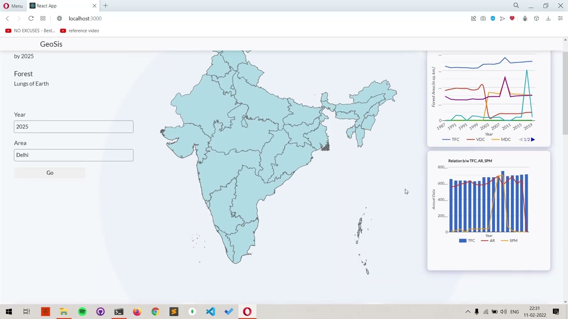Toggle AR line in relation legend
The image size is (568, 319).
[x=488, y=241]
